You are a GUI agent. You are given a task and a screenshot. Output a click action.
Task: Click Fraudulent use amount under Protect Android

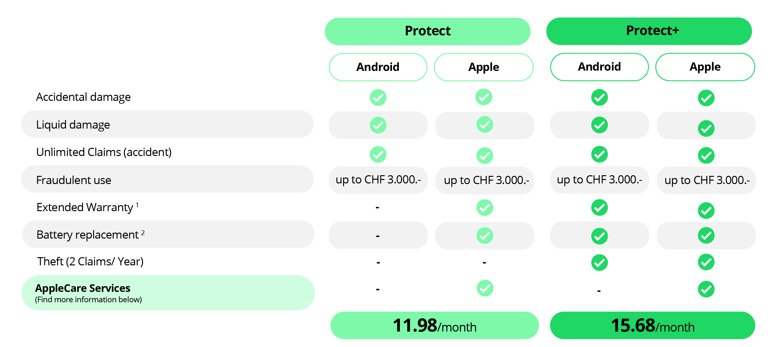click(x=378, y=180)
